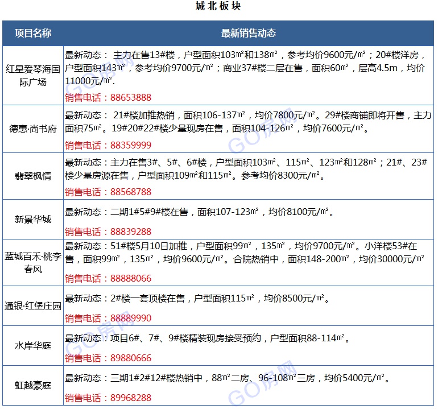Click the text 二期1#5#9#楼在售
Image resolution: width=438 pixels, height=409 pixels.
149,212
